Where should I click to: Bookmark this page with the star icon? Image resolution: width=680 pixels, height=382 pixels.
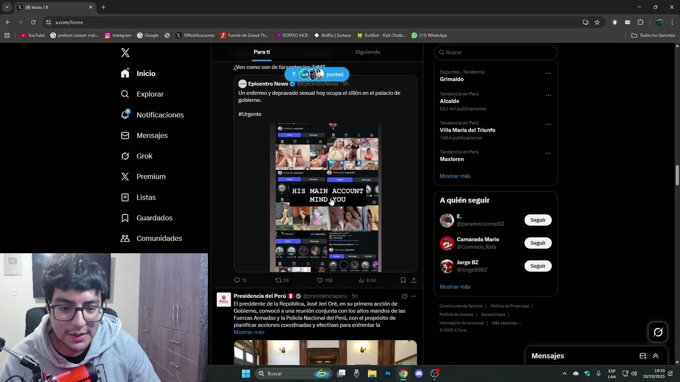(x=597, y=22)
